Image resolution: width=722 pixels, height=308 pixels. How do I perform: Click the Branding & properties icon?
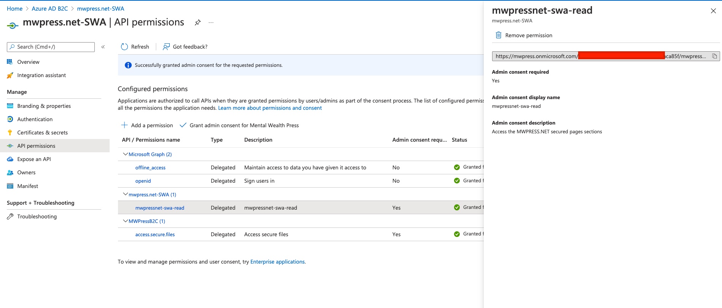[x=10, y=106]
